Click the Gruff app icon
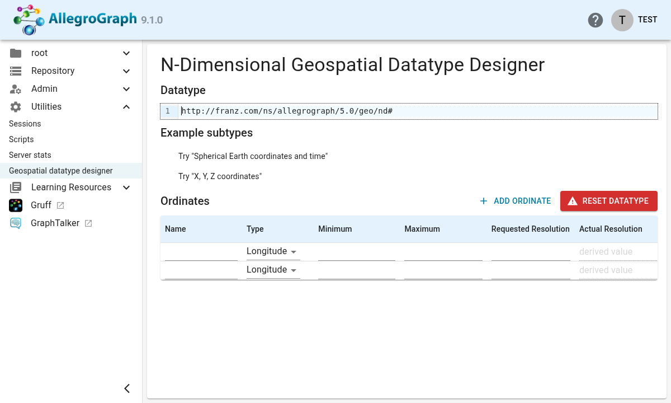 (x=16, y=205)
